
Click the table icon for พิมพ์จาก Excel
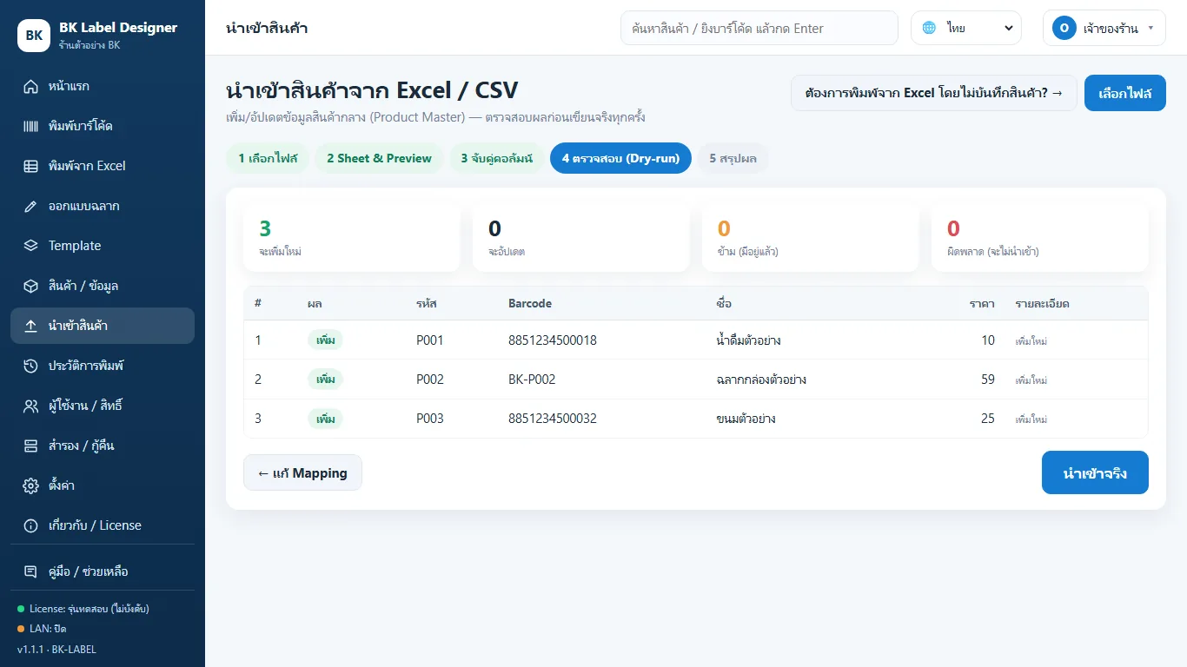coord(31,167)
